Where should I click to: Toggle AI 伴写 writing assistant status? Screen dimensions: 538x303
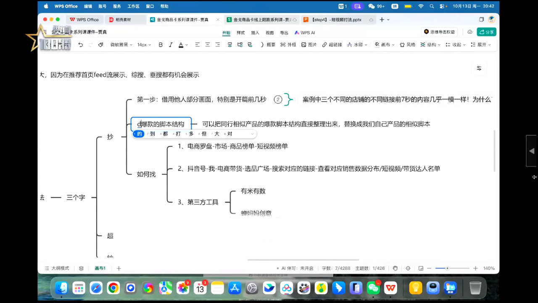pyautogui.click(x=295, y=268)
